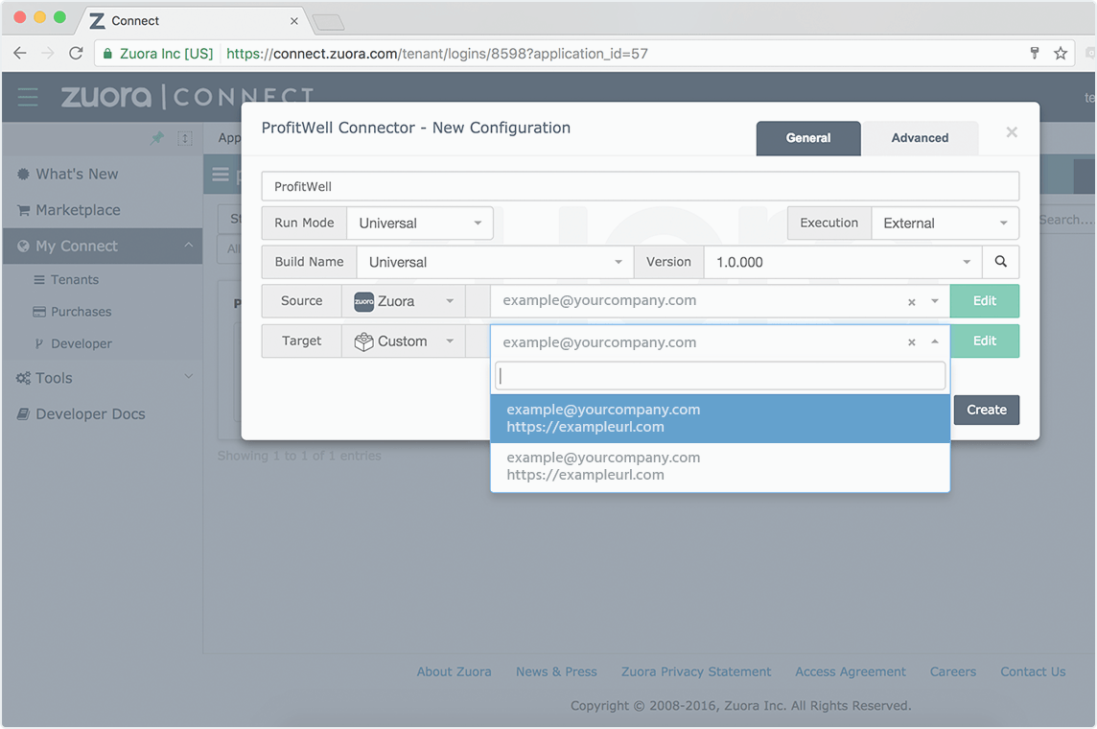Open the Run Mode Universal dropdown
The image size is (1097, 729).
(x=420, y=223)
